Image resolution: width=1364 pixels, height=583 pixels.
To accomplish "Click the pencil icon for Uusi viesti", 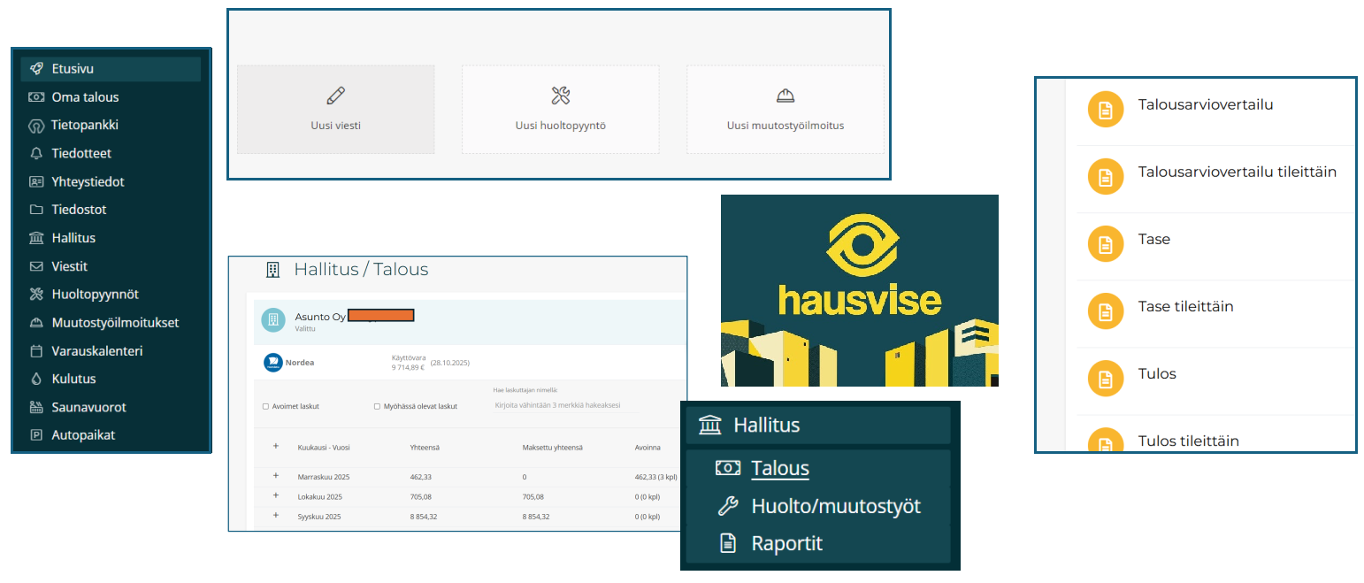I will (x=335, y=96).
